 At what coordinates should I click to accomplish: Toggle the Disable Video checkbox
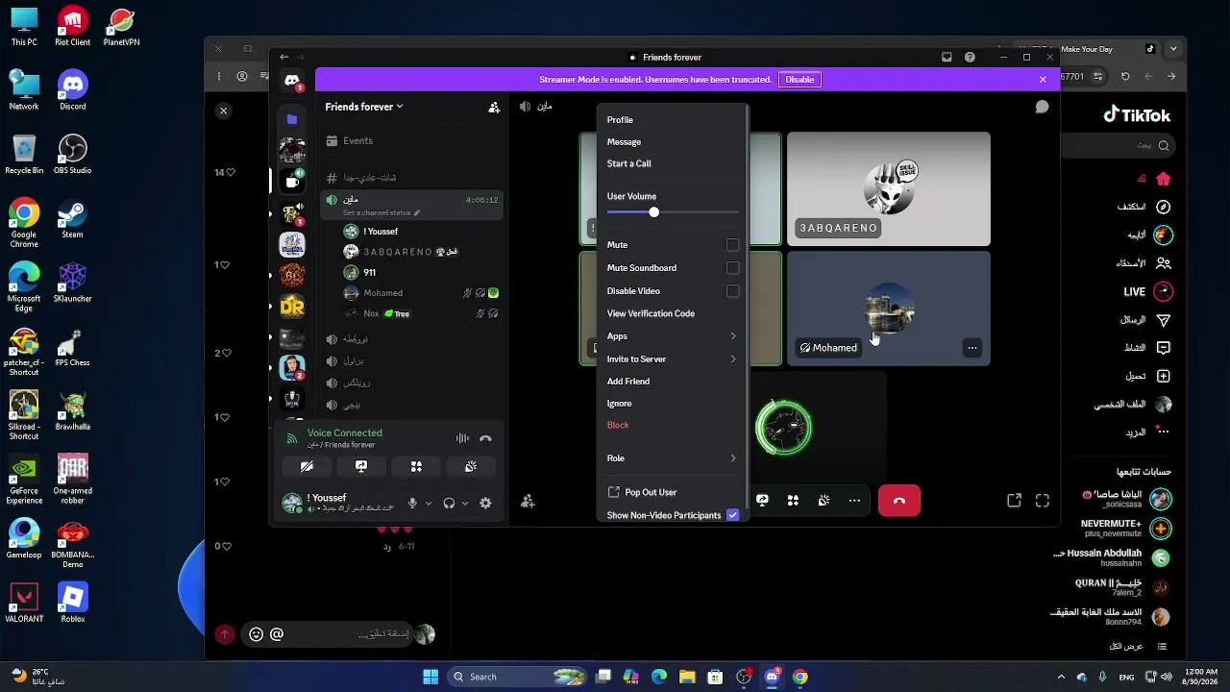(732, 291)
